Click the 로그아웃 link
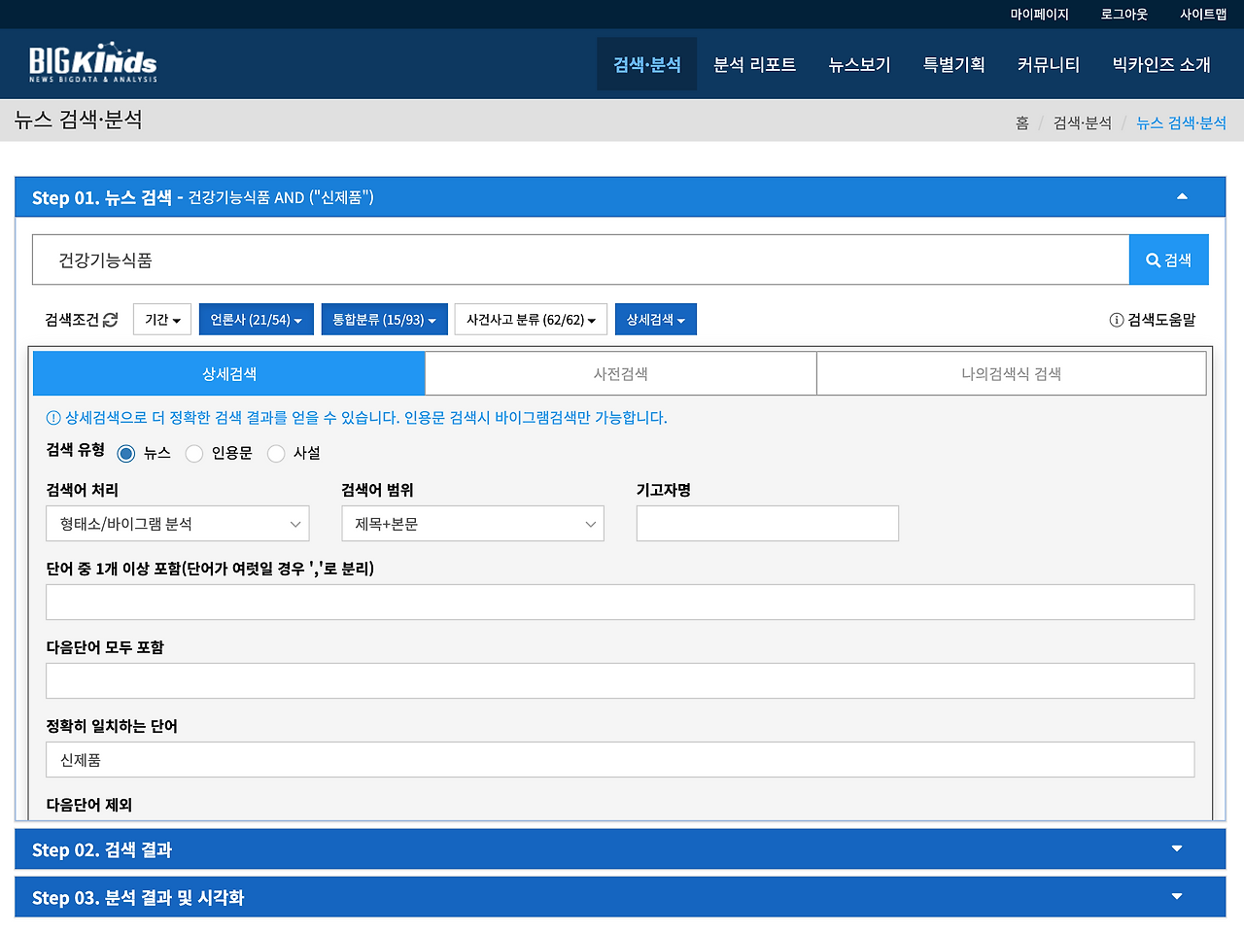This screenshot has width=1244, height=934. (1123, 14)
